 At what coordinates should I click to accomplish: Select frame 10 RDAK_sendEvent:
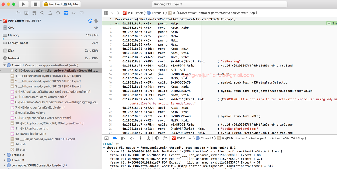pos(51,123)
